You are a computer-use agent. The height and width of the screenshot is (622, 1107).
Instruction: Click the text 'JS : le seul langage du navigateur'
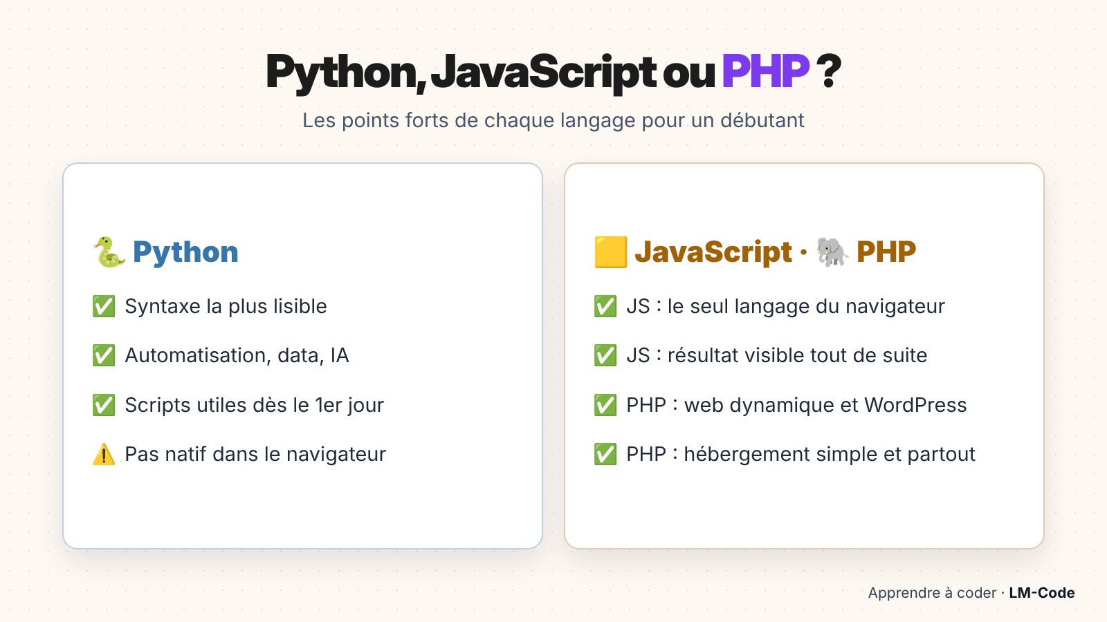pos(785,306)
